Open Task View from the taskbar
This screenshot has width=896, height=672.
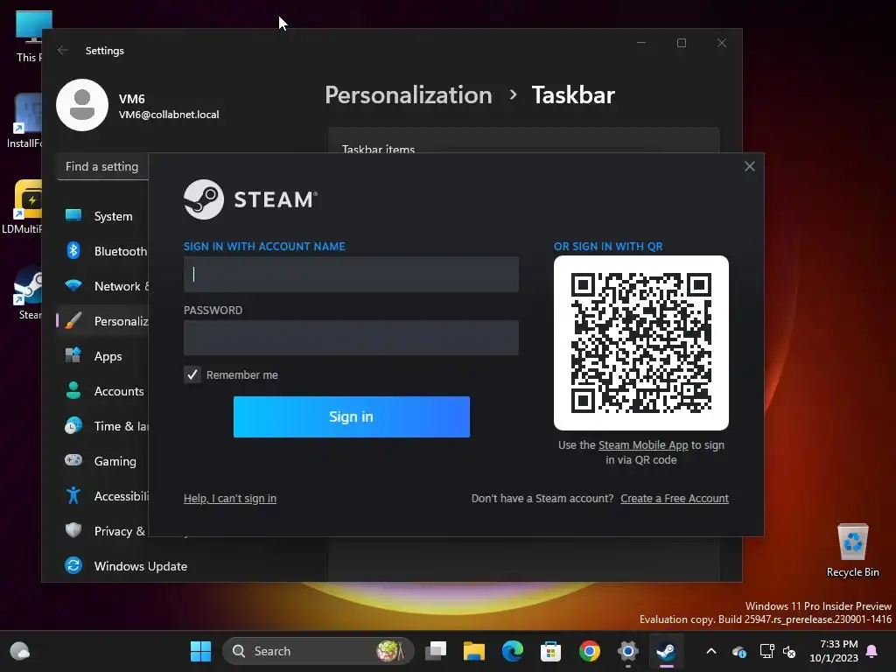[x=436, y=651]
